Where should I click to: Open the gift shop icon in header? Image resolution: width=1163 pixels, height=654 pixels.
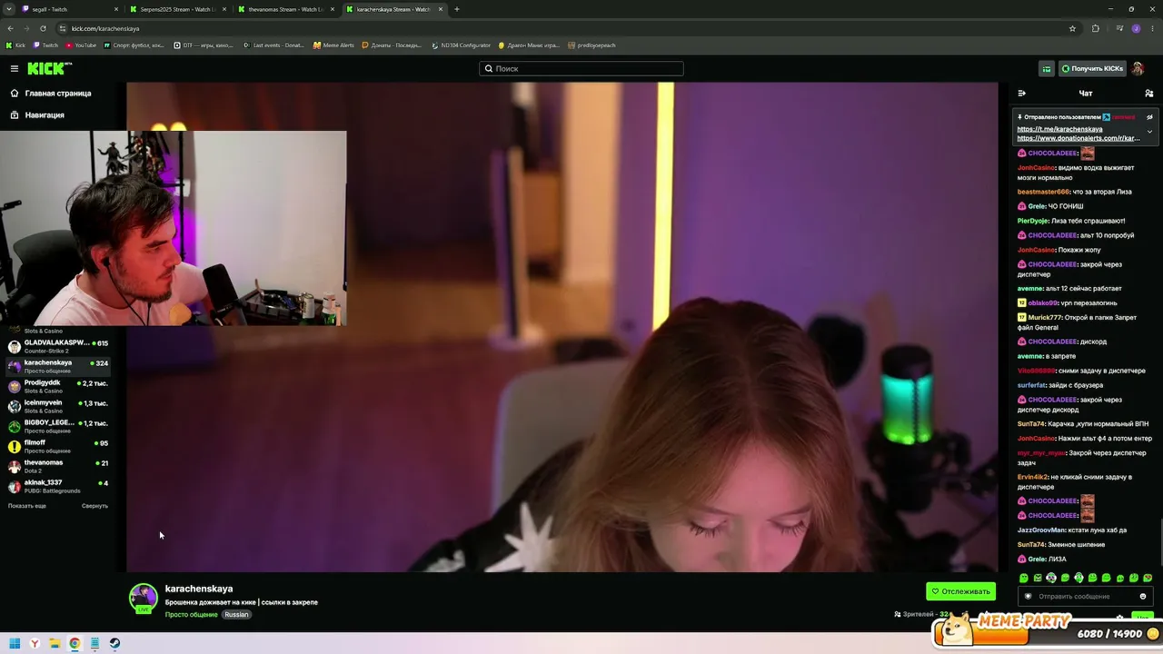click(x=1047, y=69)
